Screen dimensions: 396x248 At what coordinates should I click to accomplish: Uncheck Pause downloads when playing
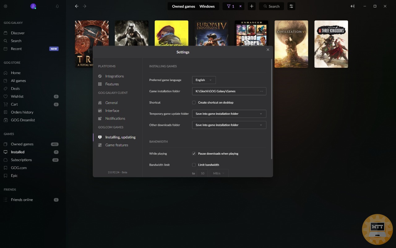pos(194,154)
